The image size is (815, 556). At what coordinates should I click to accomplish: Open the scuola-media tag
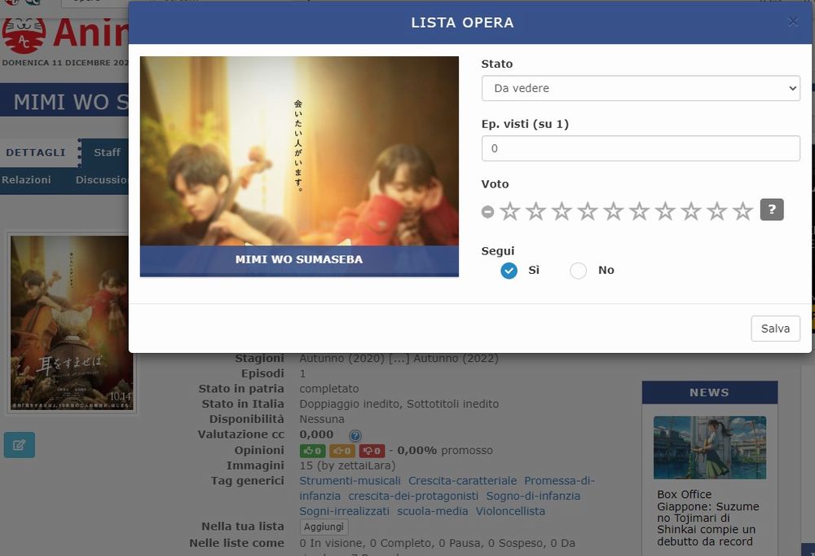point(433,511)
